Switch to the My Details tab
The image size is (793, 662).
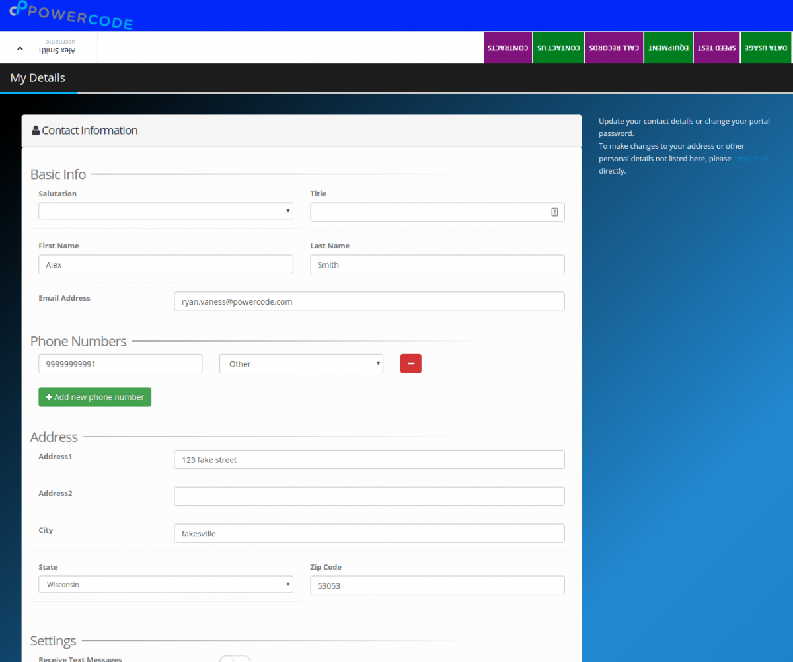[38, 77]
